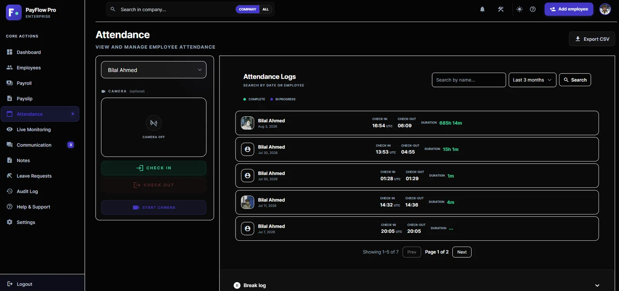Click the Notes page icon

(10, 160)
